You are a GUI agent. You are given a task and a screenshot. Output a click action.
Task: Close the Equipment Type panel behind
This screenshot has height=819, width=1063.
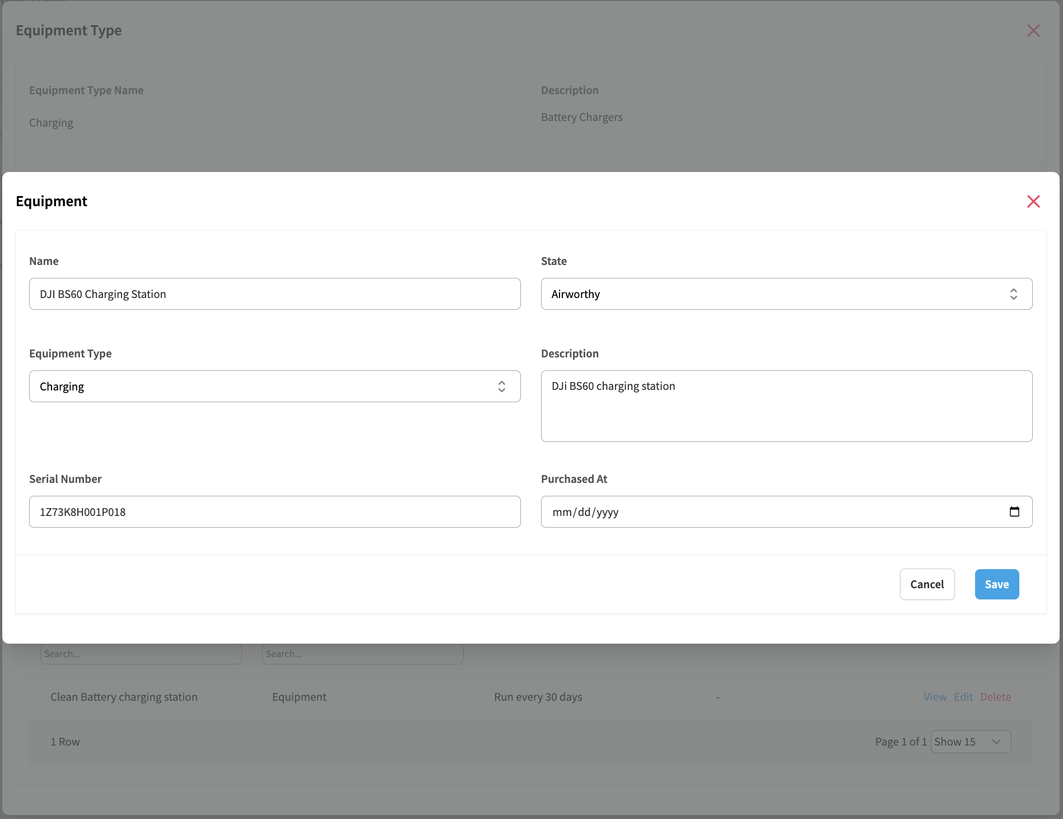(x=1033, y=31)
